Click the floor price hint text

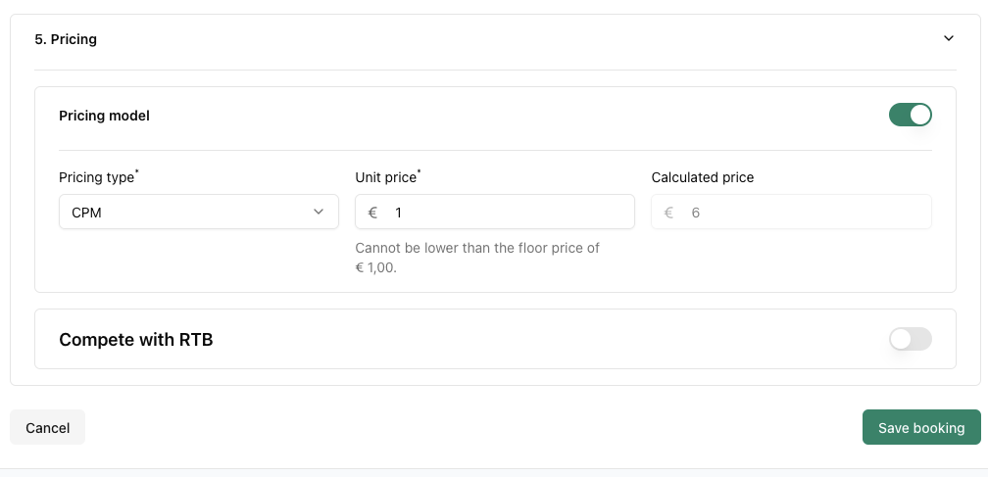476,258
